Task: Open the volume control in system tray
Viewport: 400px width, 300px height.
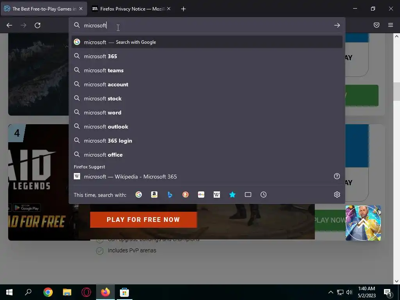Action: [349, 292]
